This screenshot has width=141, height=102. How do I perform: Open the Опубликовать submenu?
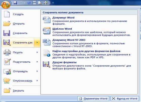21,81
